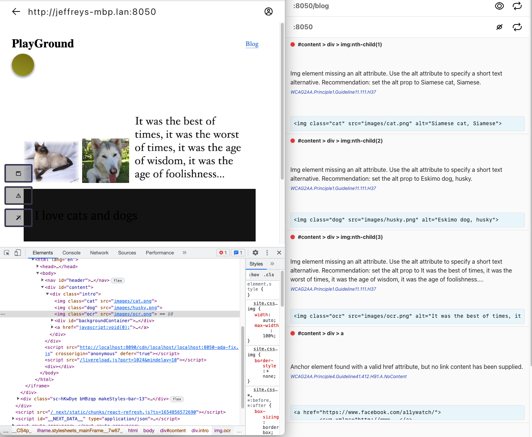Click the account profile icon in the browser
This screenshot has width=532, height=437.
tap(269, 11)
